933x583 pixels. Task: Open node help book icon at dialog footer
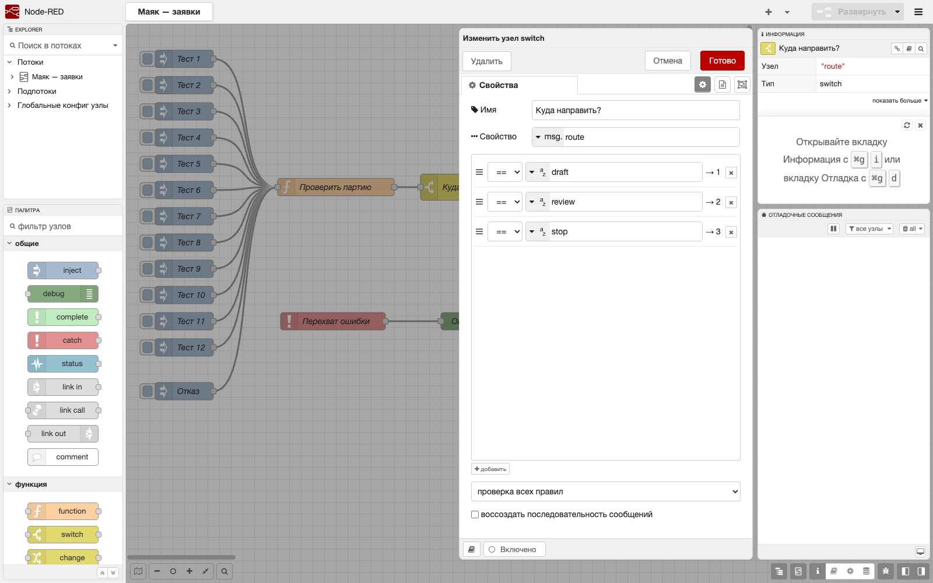coord(472,549)
